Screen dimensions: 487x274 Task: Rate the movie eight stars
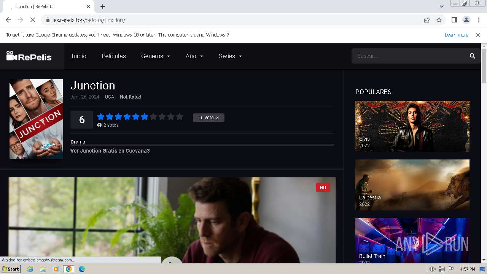pyautogui.click(x=162, y=117)
